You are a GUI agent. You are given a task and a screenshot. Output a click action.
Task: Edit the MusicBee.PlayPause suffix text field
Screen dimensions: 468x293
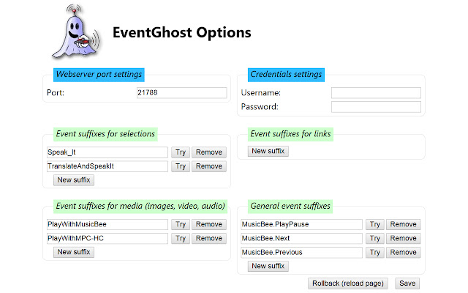301,224
